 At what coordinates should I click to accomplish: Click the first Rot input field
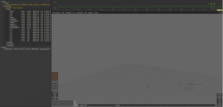coord(55,103)
